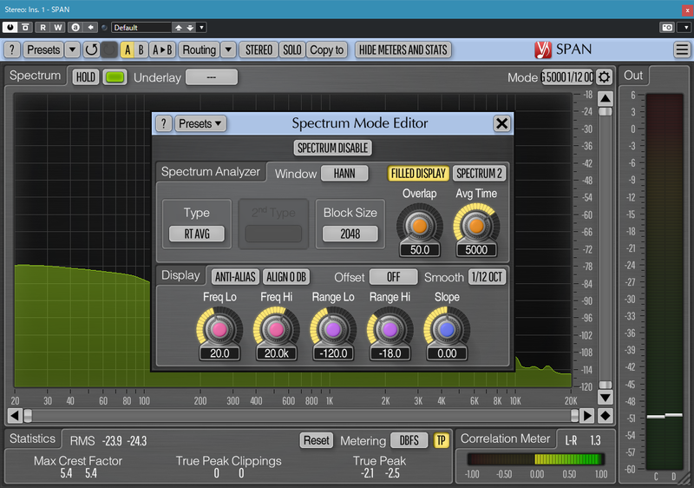The width and height of the screenshot is (694, 488).
Task: Click the frequency scroll right arrow
Action: pos(587,416)
